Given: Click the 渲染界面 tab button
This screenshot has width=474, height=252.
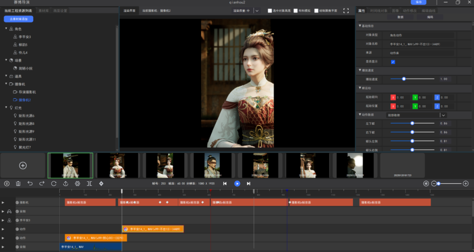Looking at the screenshot, I should coord(129,11).
